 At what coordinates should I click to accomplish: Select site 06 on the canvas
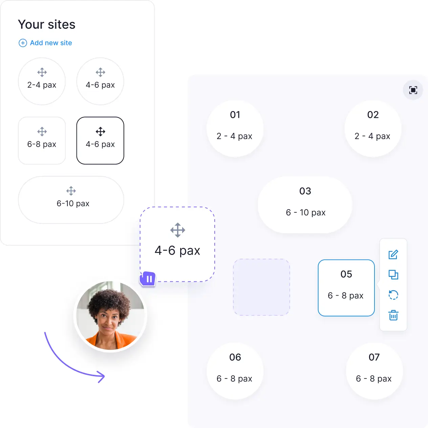tap(235, 371)
